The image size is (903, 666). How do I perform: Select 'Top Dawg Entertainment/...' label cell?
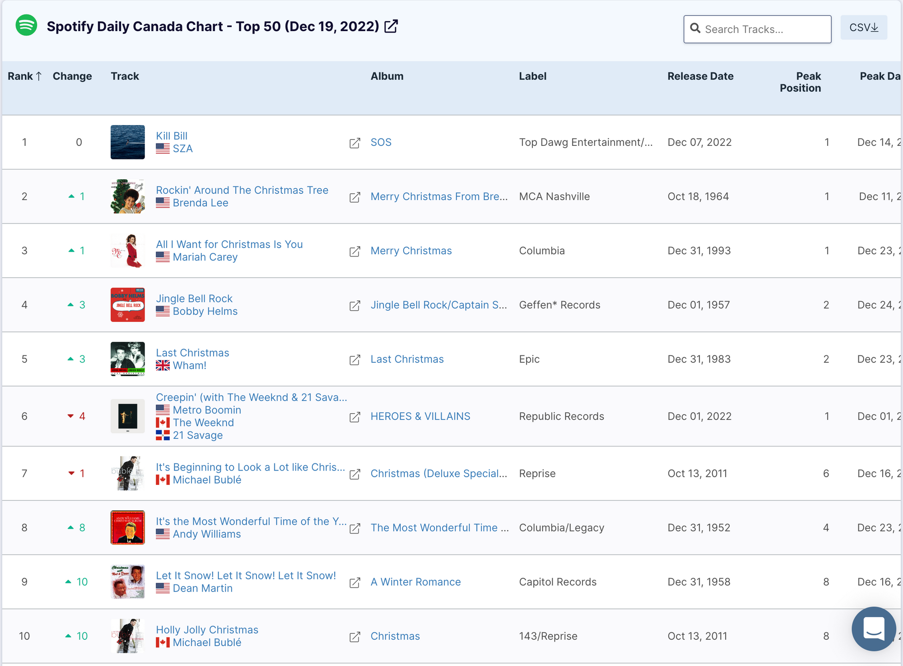click(586, 142)
